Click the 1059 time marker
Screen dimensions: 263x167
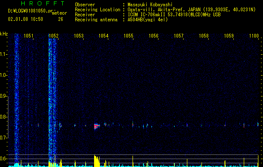[229, 36]
